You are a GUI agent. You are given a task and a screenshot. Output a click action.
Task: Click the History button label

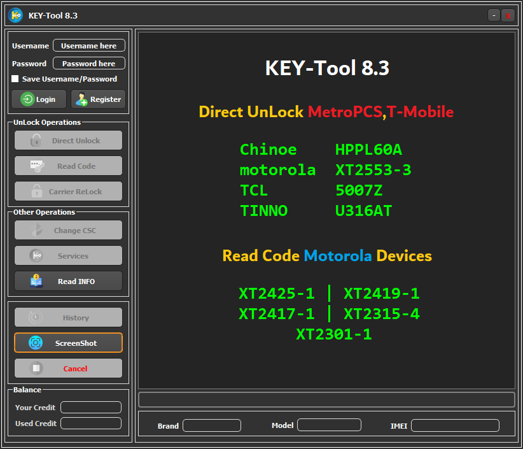click(76, 318)
